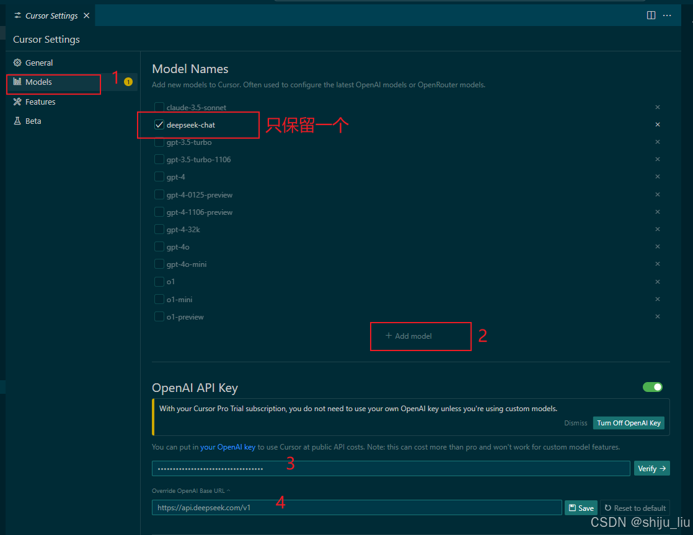Click Turn Off OpenAI Key button
This screenshot has height=535, width=693.
629,423
